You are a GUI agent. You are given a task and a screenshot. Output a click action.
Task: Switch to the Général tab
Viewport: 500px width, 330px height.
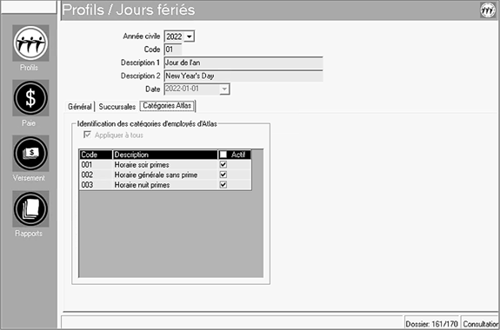coord(80,107)
